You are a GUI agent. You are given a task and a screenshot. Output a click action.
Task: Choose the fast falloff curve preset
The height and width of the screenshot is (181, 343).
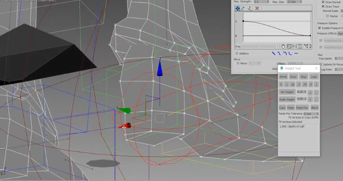(x=290, y=54)
